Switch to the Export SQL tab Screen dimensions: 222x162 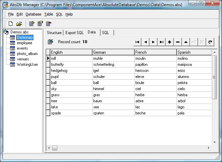click(x=75, y=33)
